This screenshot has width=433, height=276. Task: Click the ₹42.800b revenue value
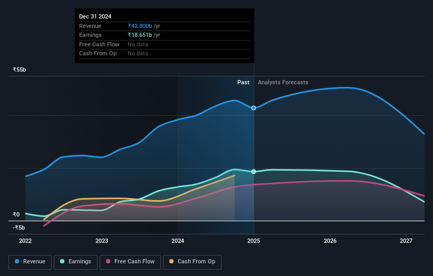(140, 26)
